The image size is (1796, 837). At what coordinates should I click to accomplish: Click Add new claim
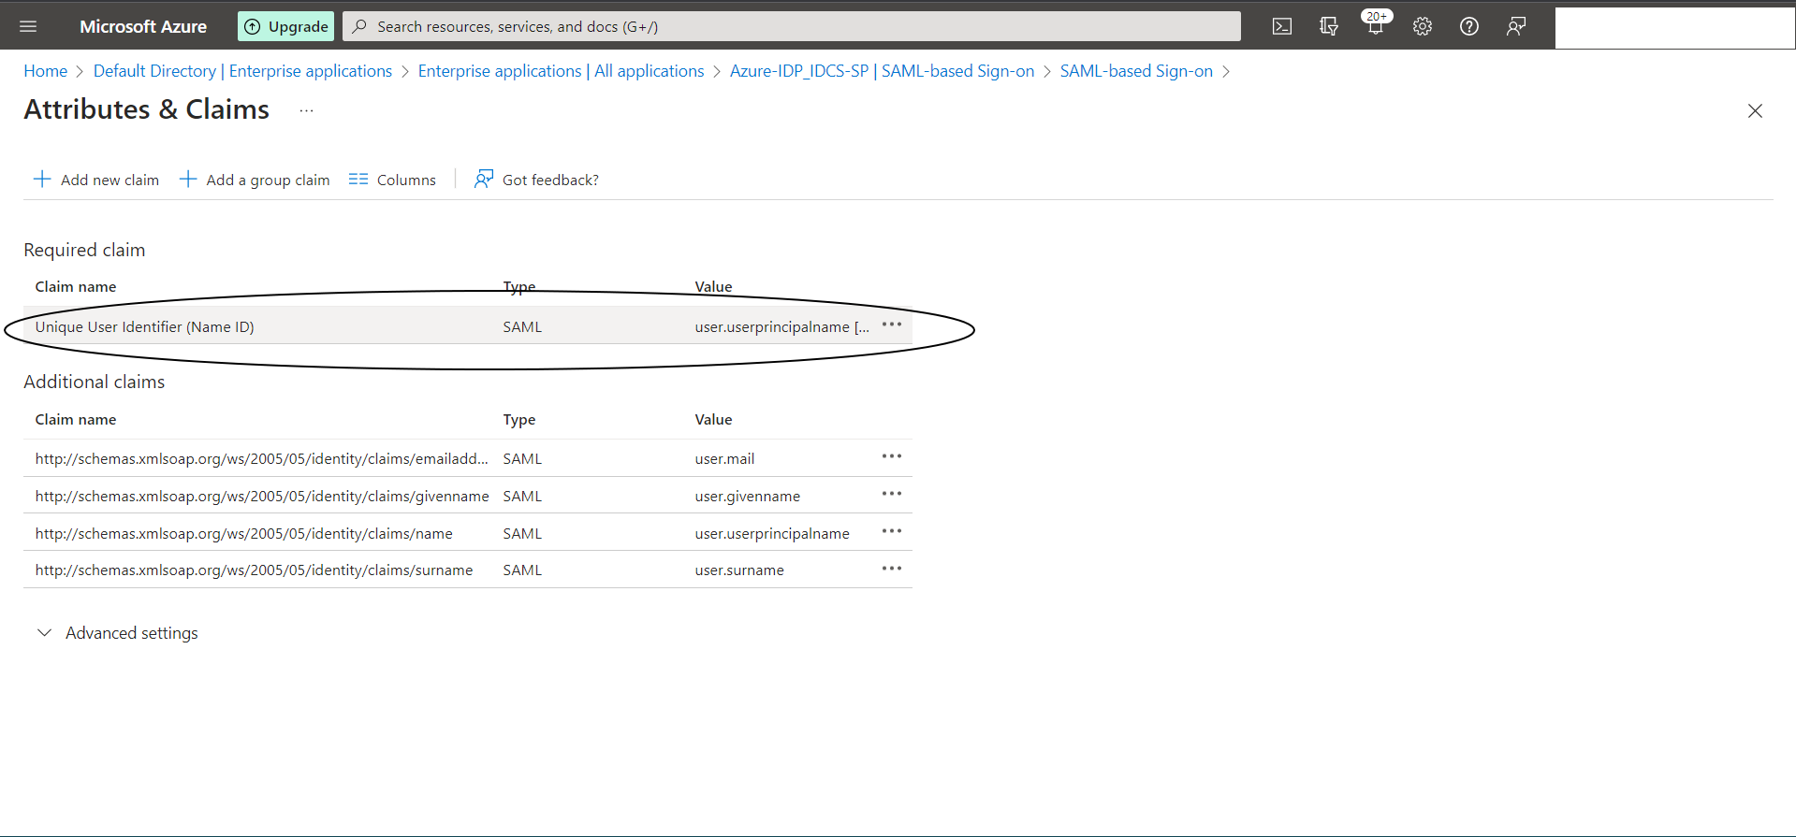pos(96,180)
